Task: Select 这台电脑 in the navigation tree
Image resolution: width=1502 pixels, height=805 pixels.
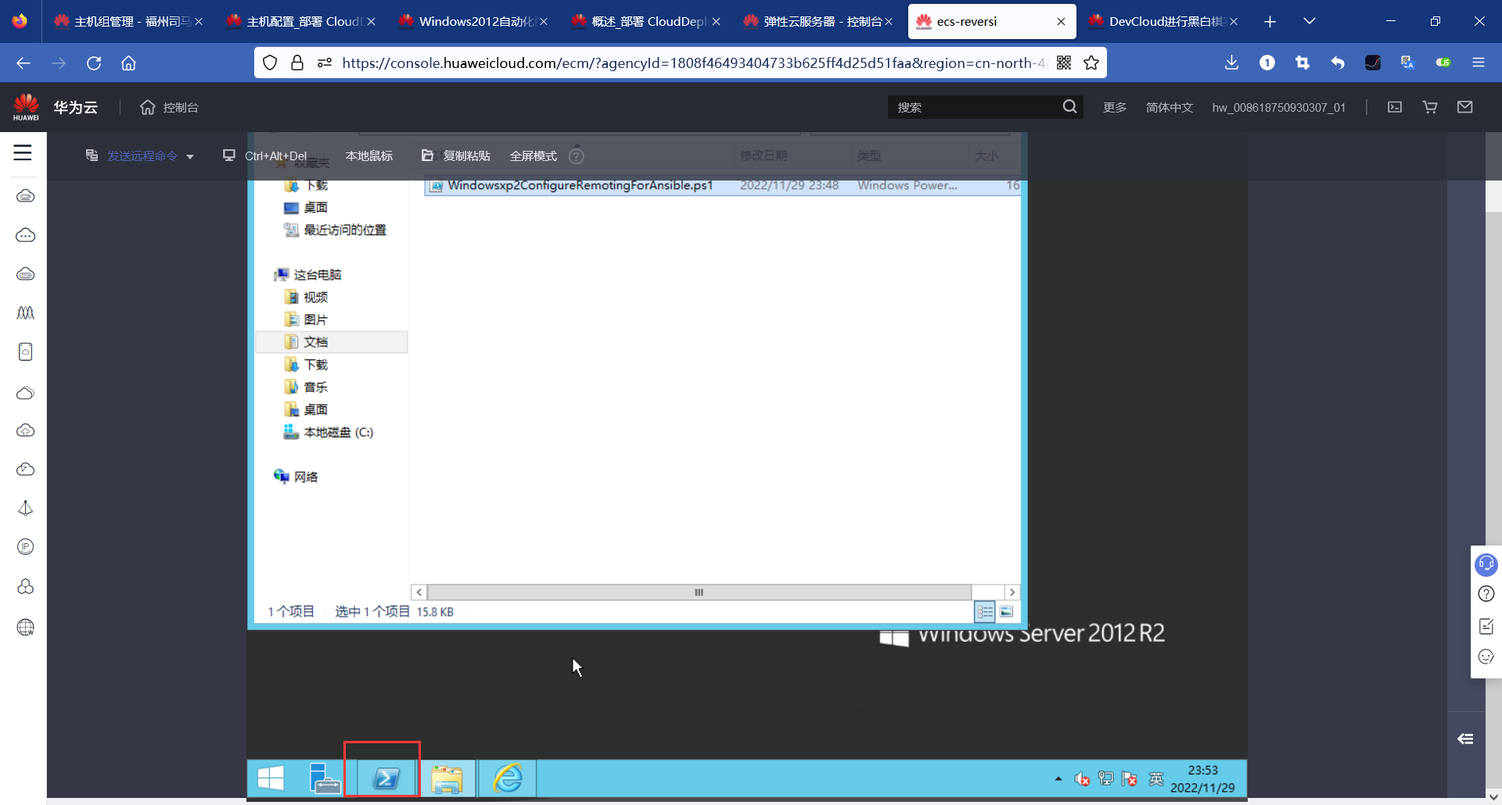Action: tap(307, 274)
